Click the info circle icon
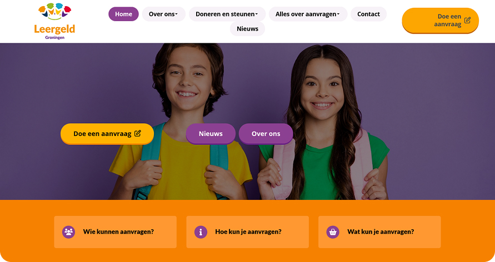 [x=201, y=232]
